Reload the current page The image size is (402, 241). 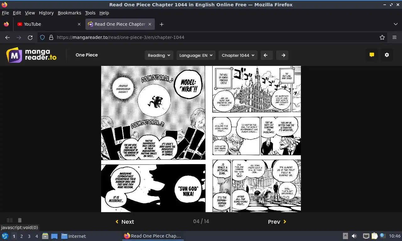pos(30,37)
